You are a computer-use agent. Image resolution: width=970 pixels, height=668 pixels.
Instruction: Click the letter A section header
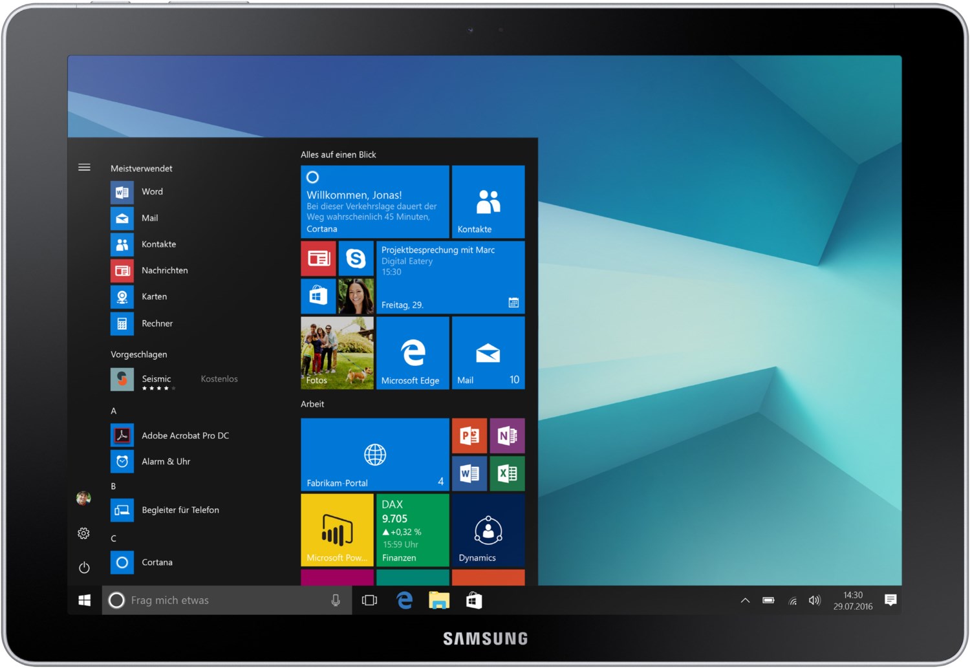coord(114,411)
